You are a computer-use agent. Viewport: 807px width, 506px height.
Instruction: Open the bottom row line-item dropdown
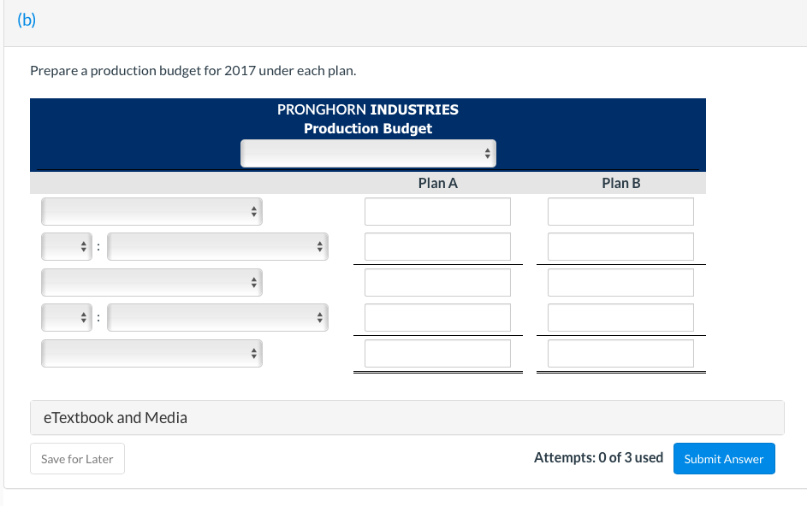(151, 353)
